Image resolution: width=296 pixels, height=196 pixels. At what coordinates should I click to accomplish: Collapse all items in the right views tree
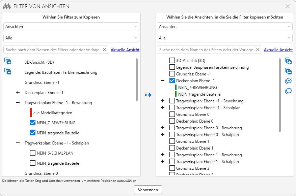[288, 71]
